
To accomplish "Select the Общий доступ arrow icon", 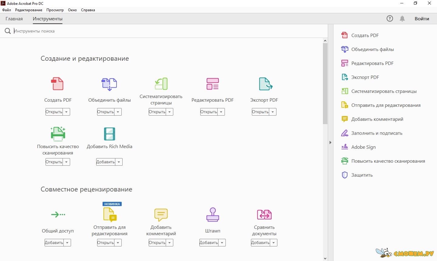I will (x=58, y=215).
